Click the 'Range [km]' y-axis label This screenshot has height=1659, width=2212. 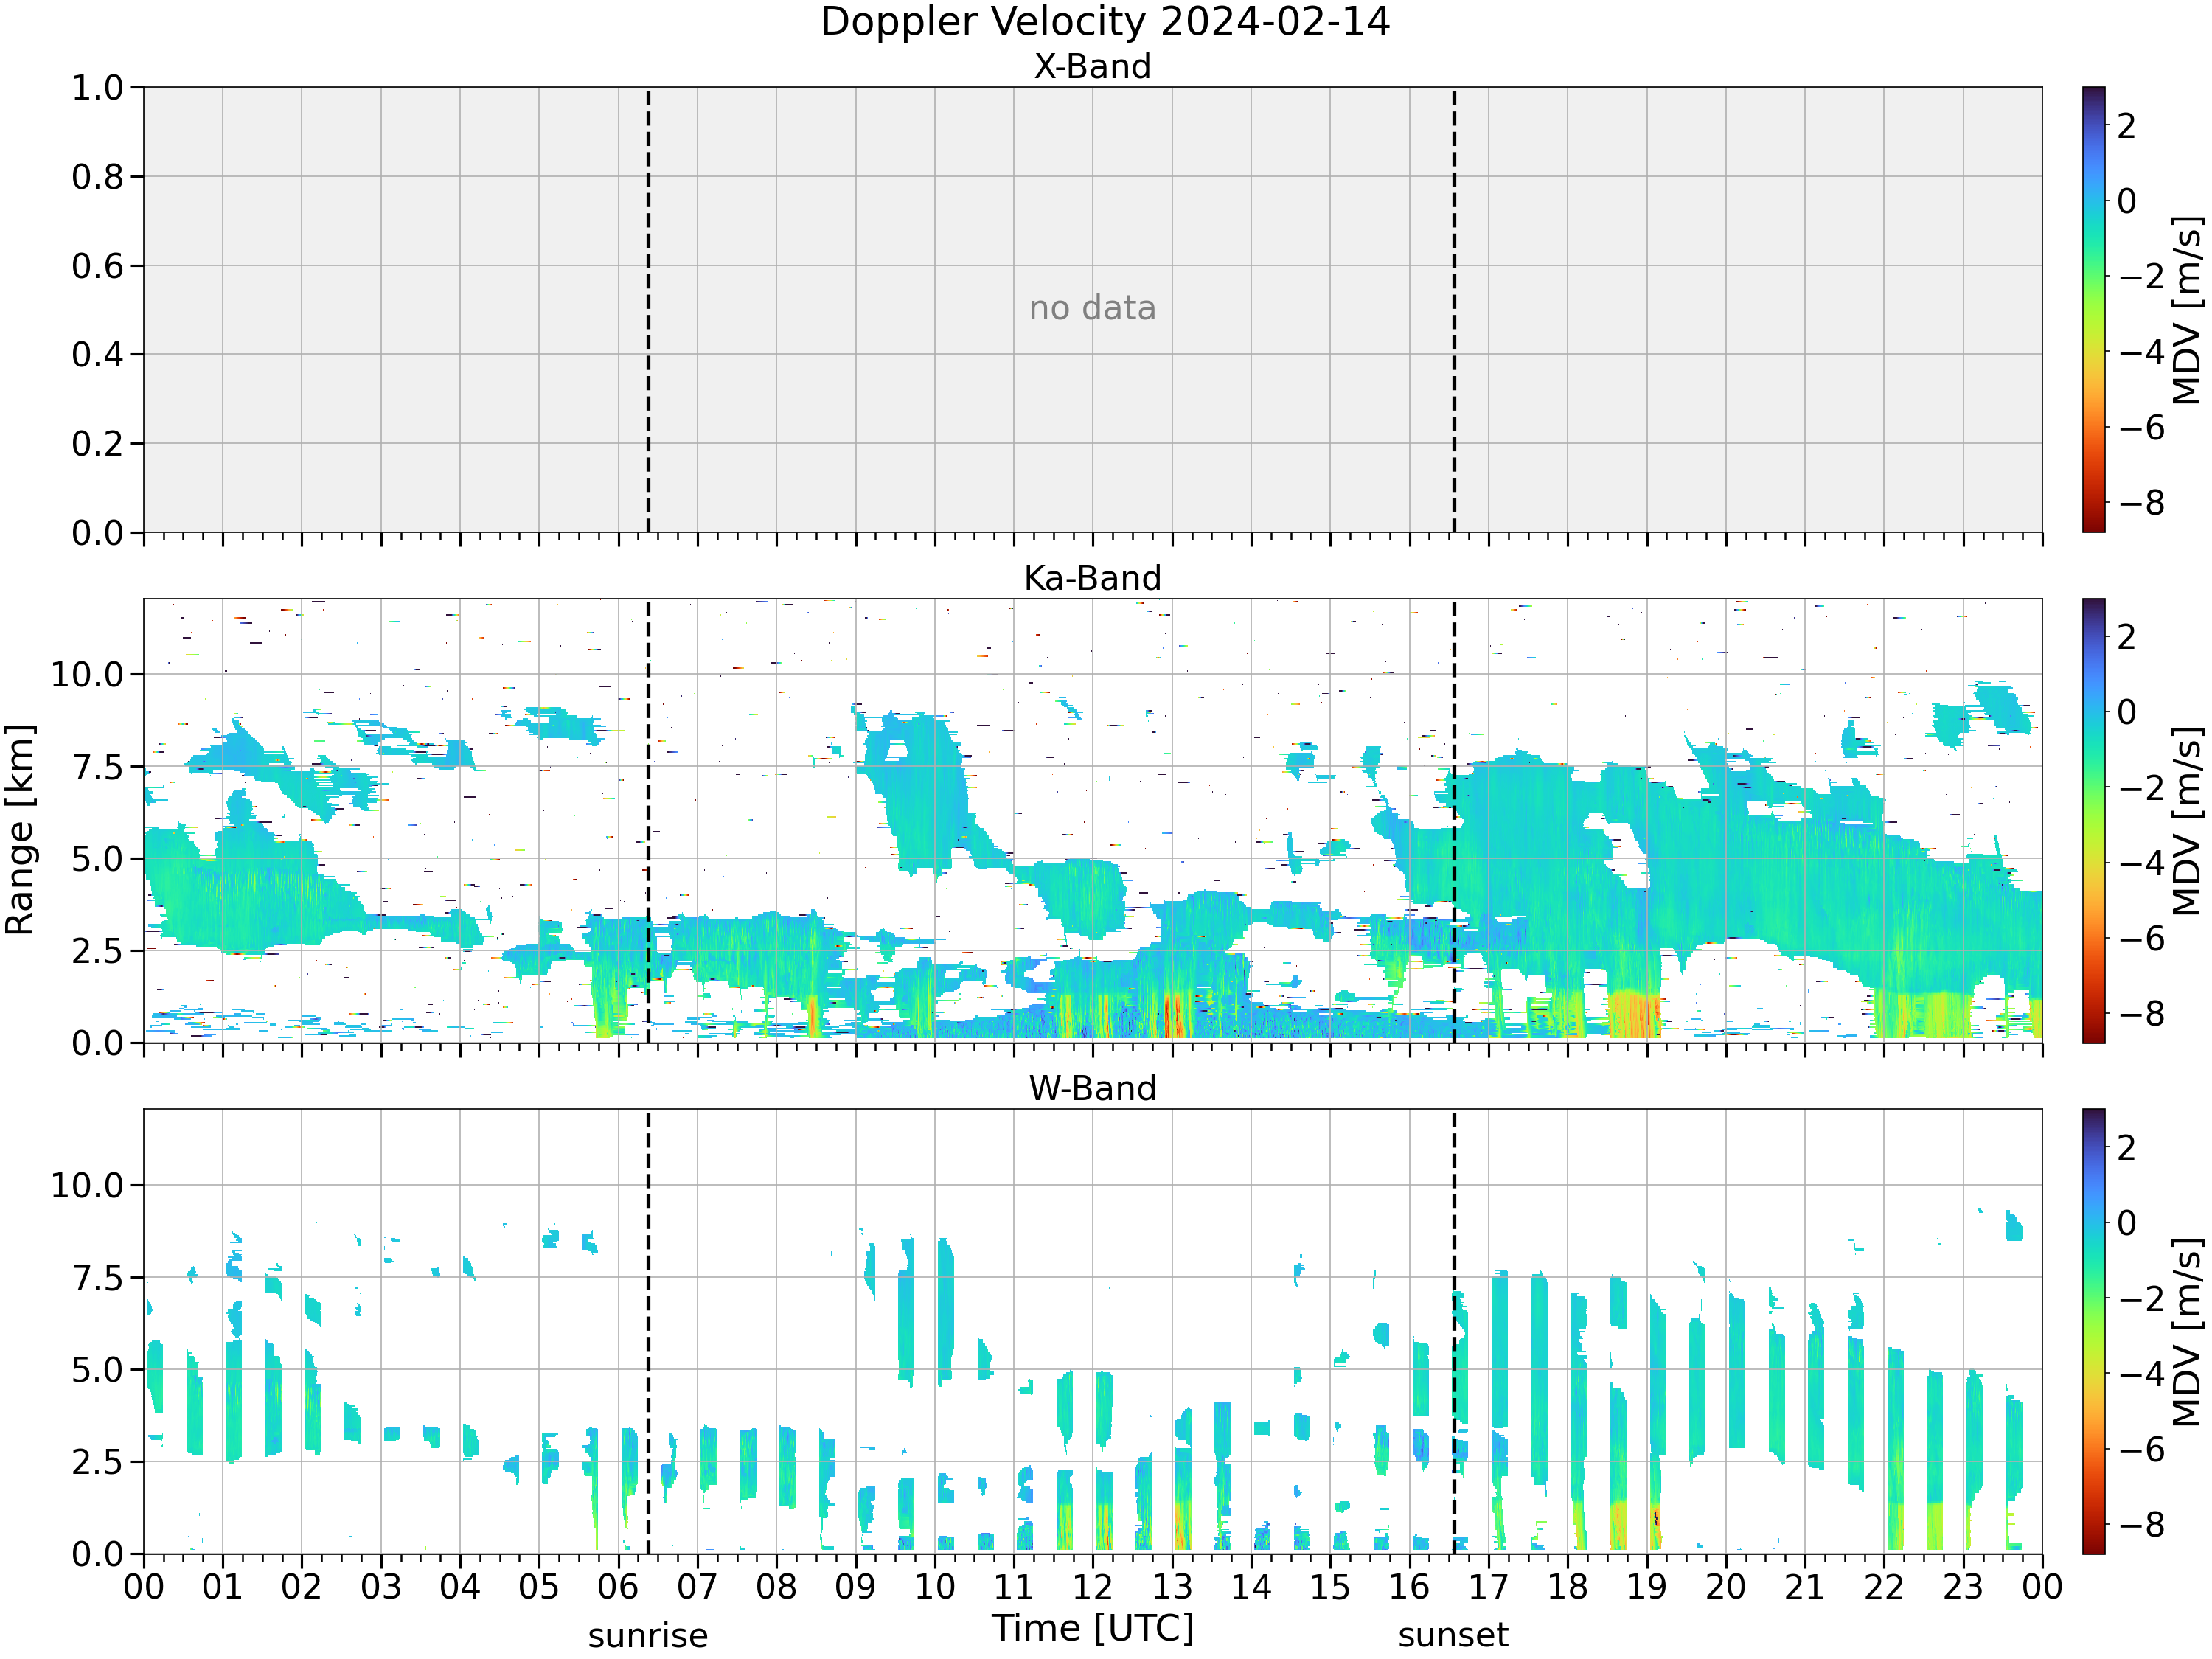[20, 830]
